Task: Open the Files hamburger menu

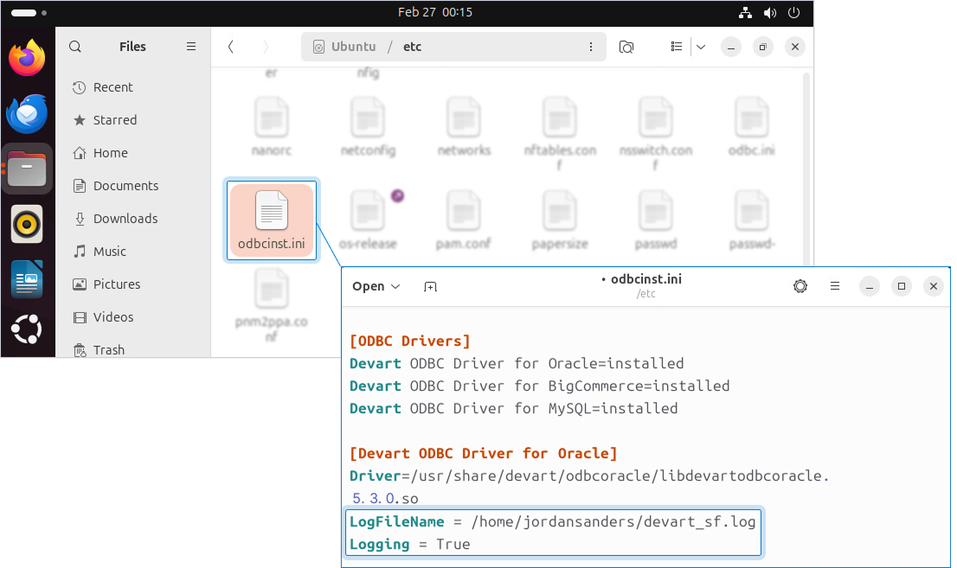Action: tap(190, 46)
